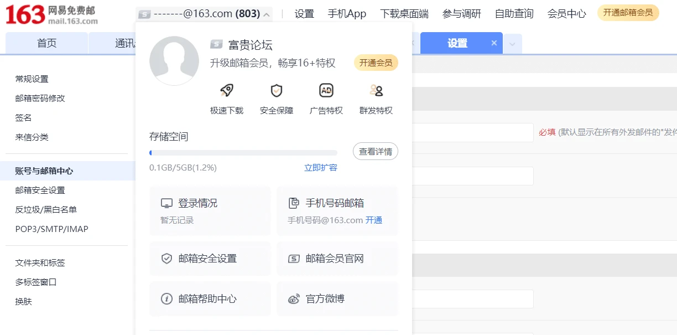
Task: Click the shield icon beside 邮箱安全设置
Action: point(166,259)
